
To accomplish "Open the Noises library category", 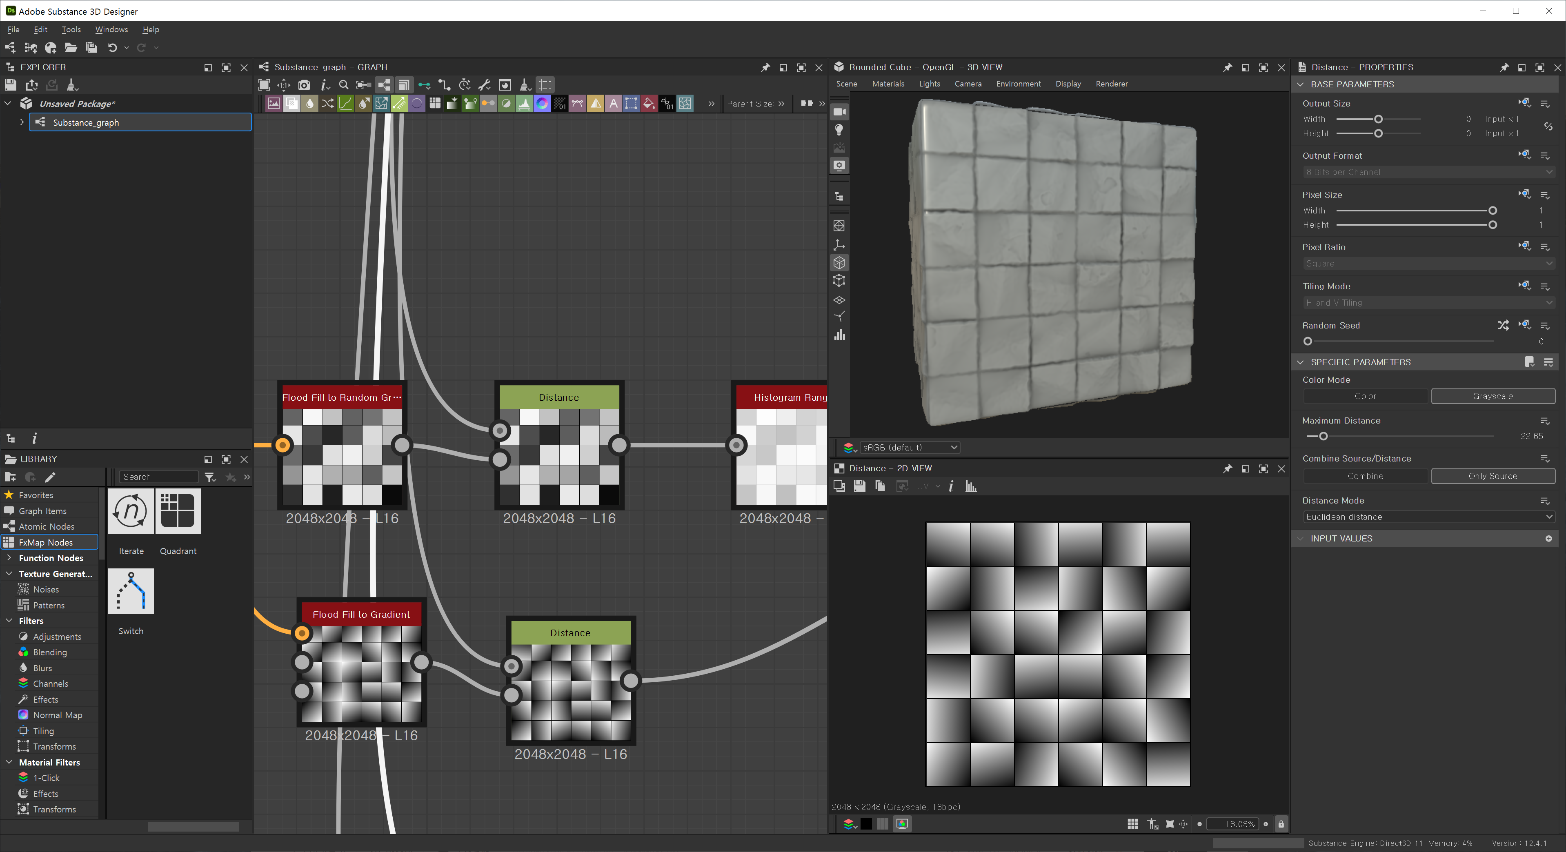I will pyautogui.click(x=46, y=590).
